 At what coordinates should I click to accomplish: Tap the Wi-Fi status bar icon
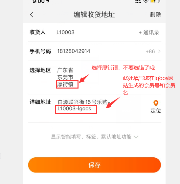(x=146, y=1)
